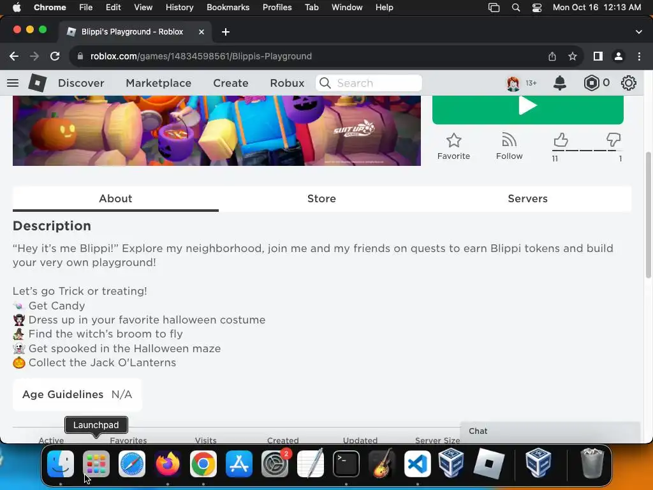This screenshot has width=653, height=490.
Task: Open Spotlight search in menu bar
Action: coord(515,8)
